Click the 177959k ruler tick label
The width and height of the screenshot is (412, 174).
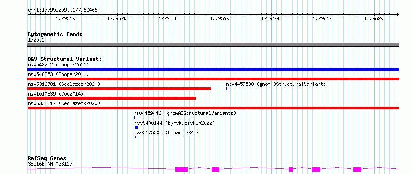tap(220, 19)
